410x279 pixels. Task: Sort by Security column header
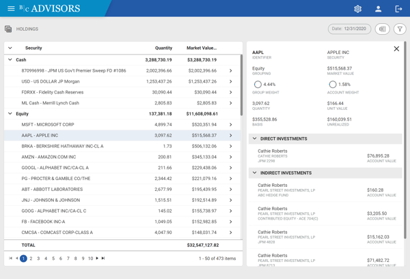tap(33, 48)
